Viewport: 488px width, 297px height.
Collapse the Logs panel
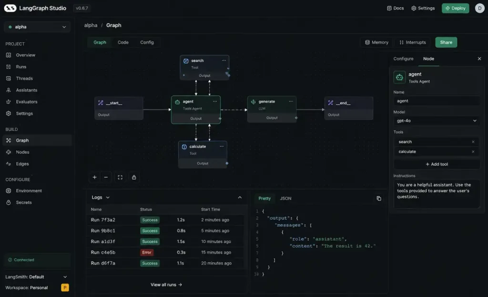coord(240,198)
